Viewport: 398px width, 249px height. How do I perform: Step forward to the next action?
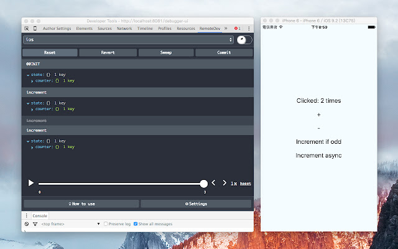click(224, 182)
